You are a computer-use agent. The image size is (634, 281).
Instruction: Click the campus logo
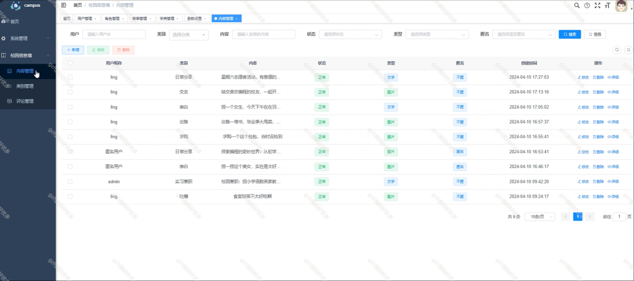point(15,6)
